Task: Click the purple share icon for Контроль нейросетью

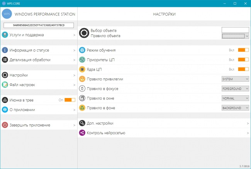Action: (82, 133)
